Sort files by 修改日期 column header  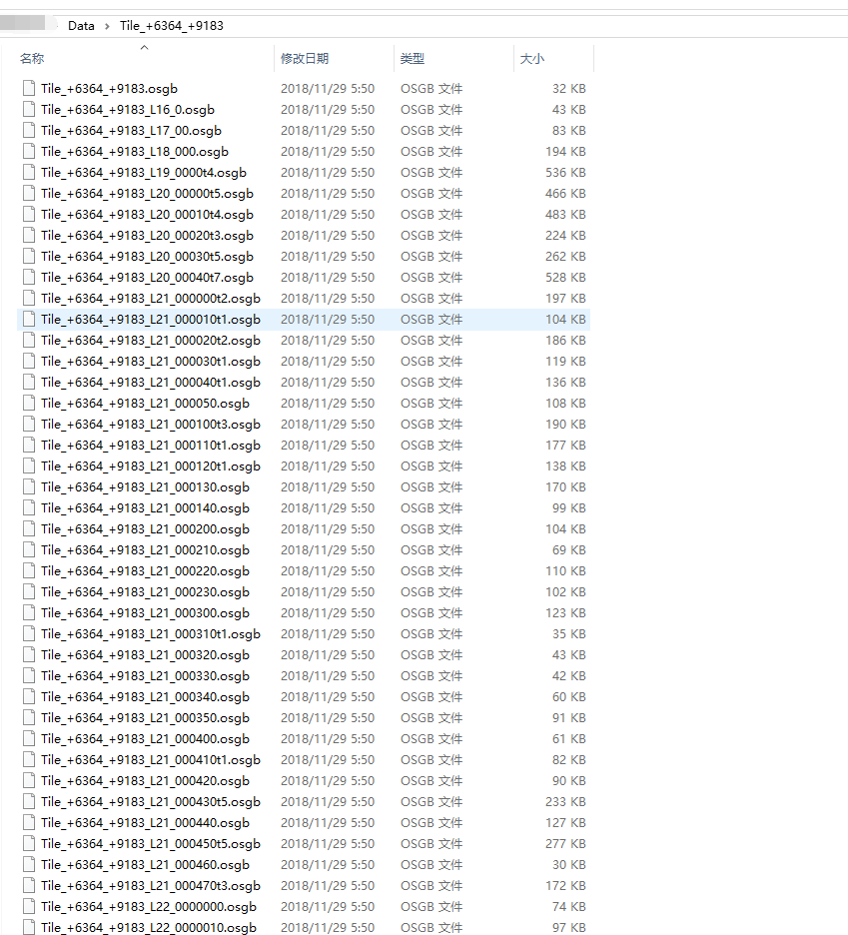point(305,58)
